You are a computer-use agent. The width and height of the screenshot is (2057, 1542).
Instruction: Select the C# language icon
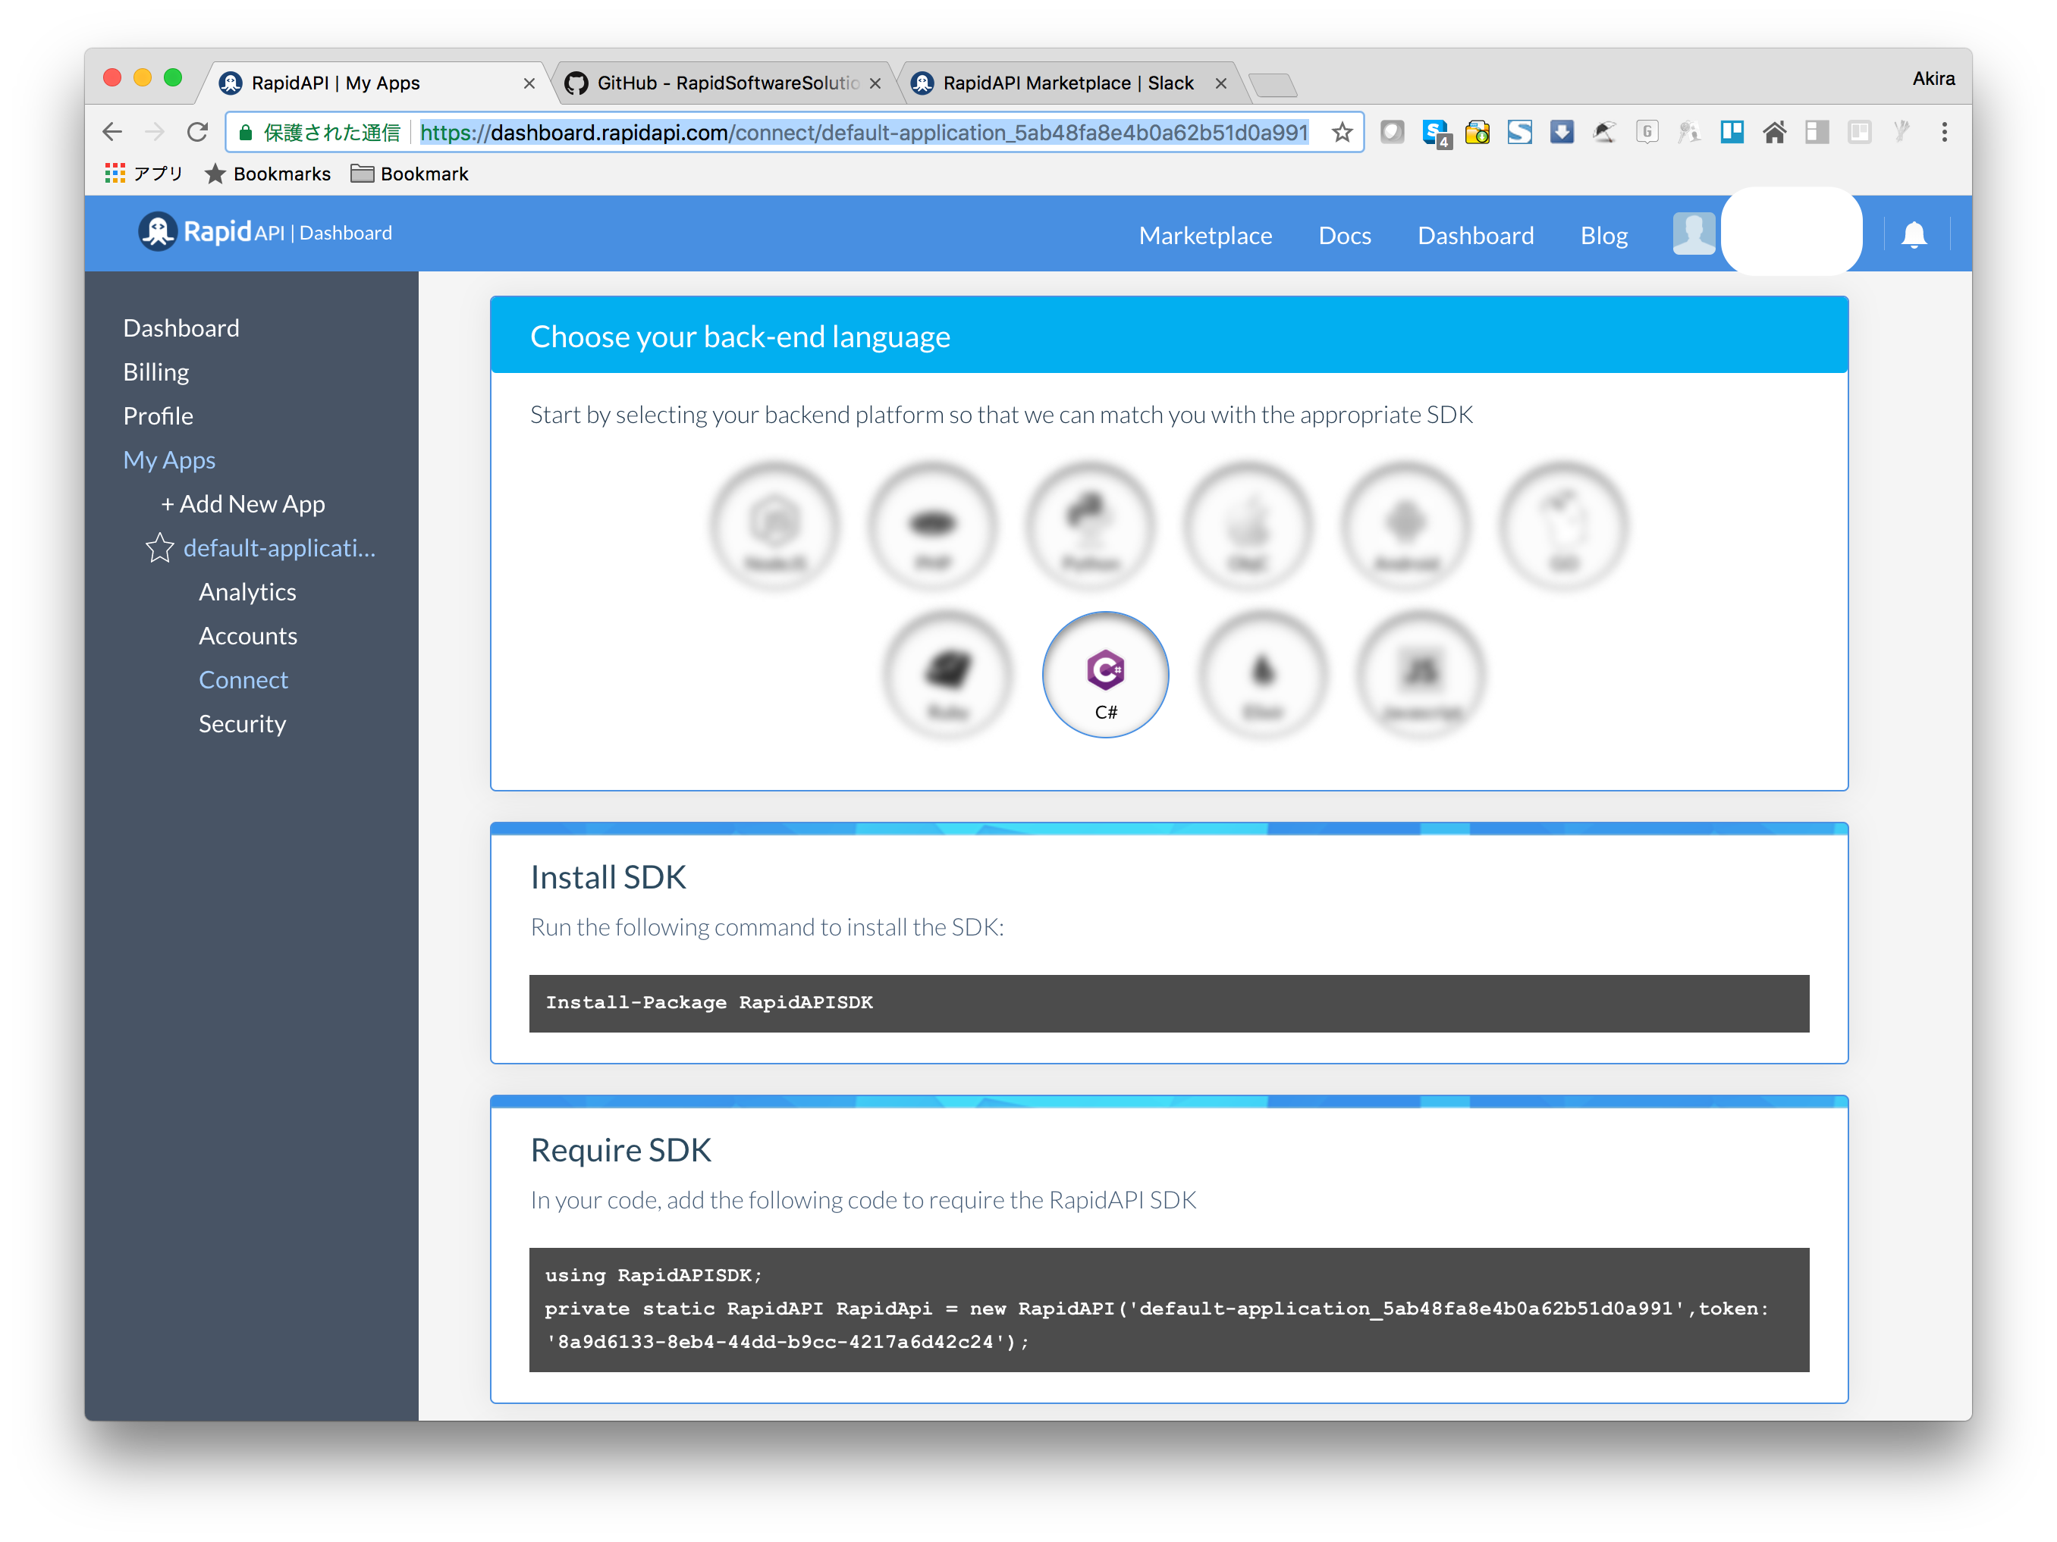[1105, 674]
